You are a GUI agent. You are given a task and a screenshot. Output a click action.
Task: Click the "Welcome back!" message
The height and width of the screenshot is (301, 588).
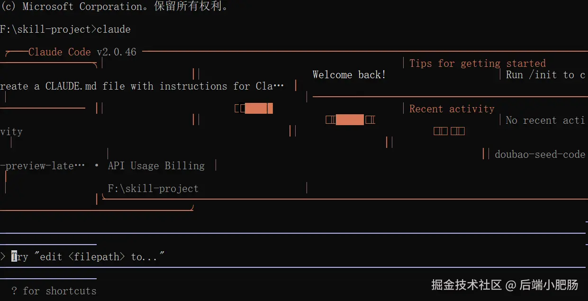[x=349, y=75]
